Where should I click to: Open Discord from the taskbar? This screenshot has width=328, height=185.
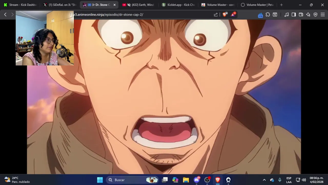[197, 180]
